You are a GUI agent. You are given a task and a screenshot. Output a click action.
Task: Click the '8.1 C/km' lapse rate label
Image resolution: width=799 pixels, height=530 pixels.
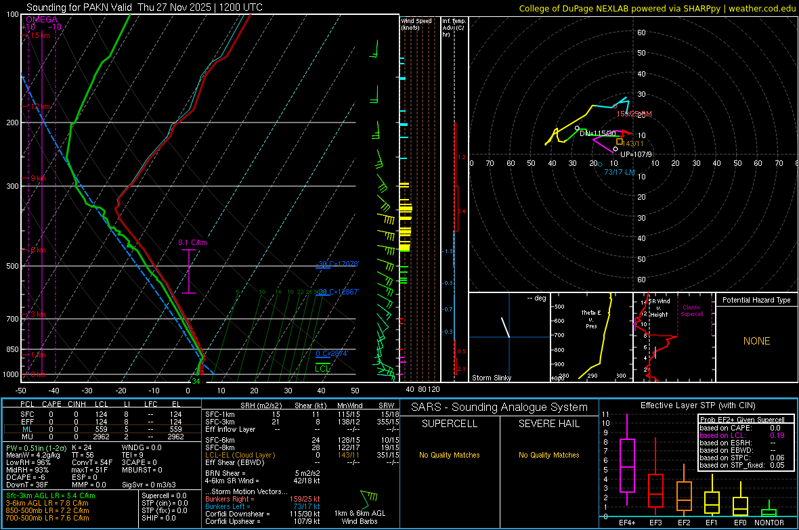tap(192, 242)
